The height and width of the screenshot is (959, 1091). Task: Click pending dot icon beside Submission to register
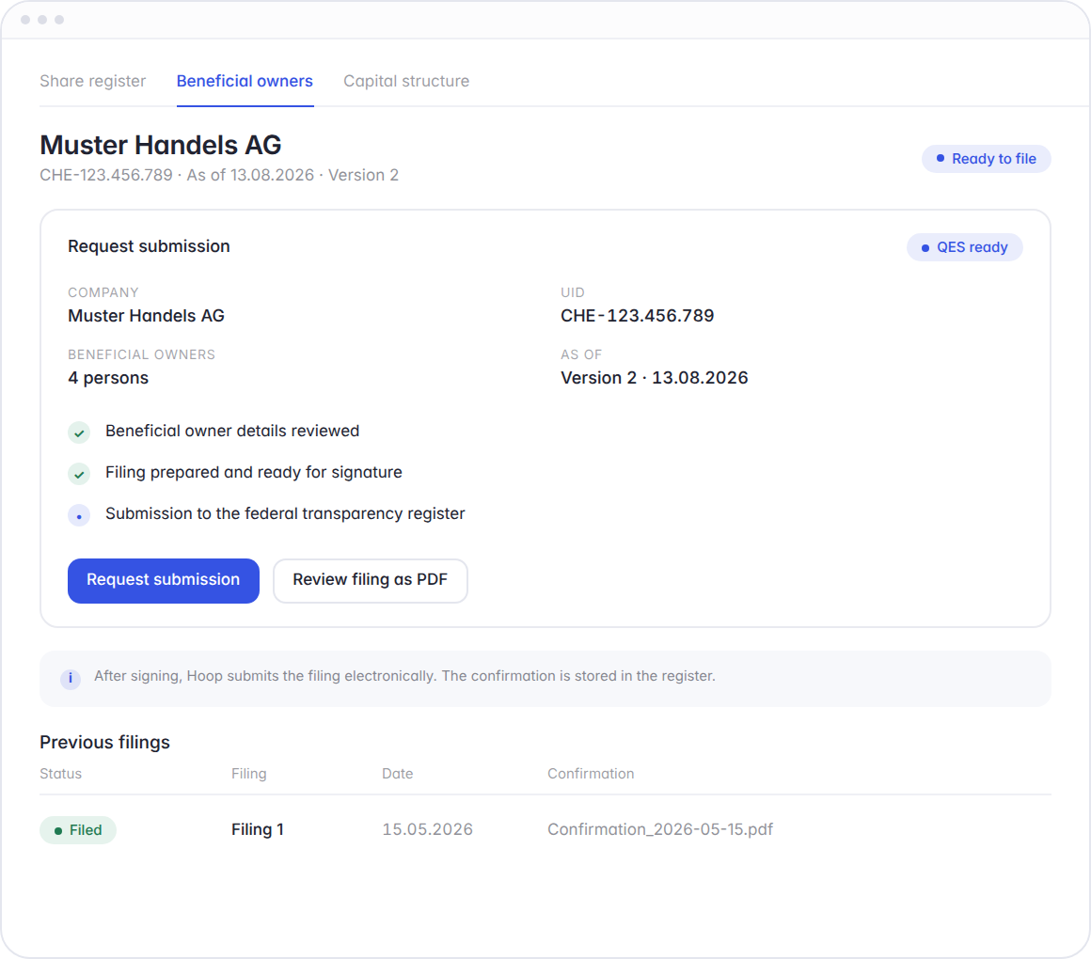click(x=79, y=516)
